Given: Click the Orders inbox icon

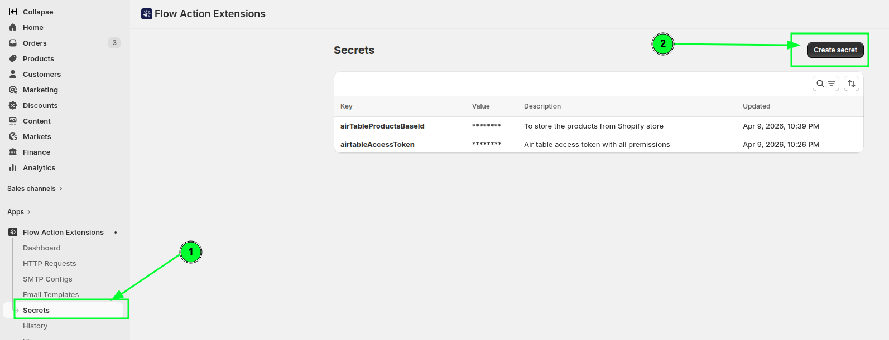Looking at the screenshot, I should click(x=13, y=43).
